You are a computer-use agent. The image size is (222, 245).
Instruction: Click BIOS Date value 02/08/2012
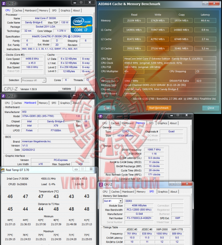(56, 150)
